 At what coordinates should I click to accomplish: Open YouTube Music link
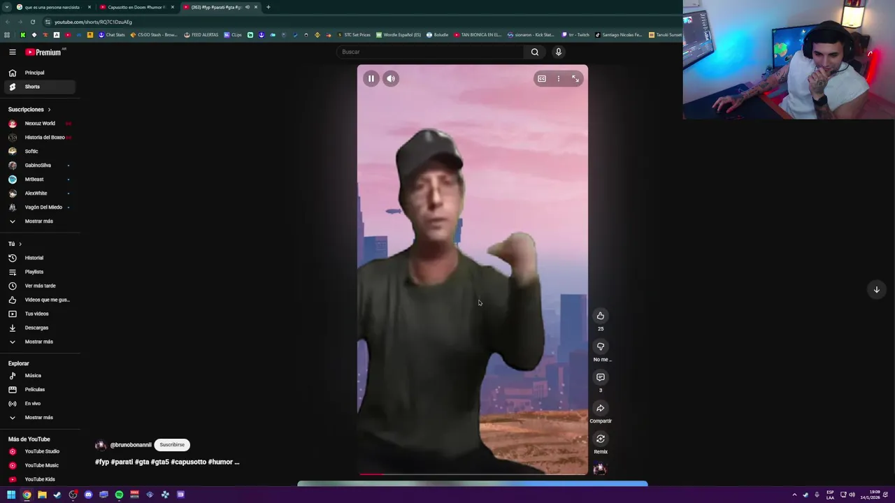pos(38,465)
